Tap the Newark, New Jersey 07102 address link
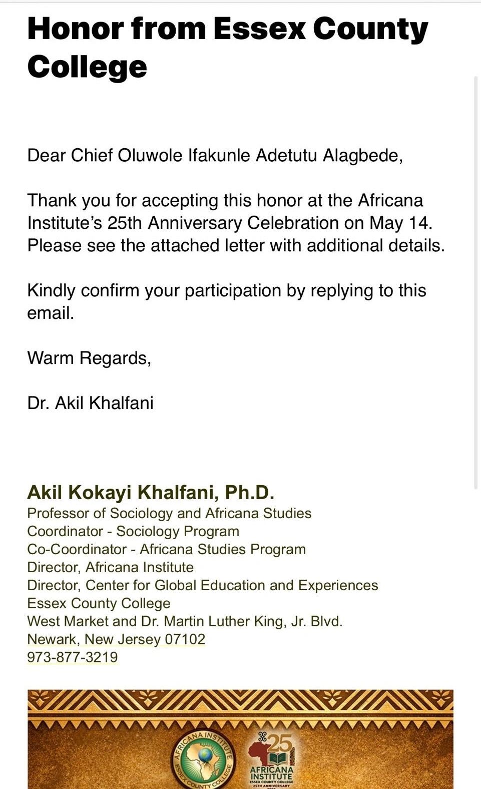 [116, 639]
